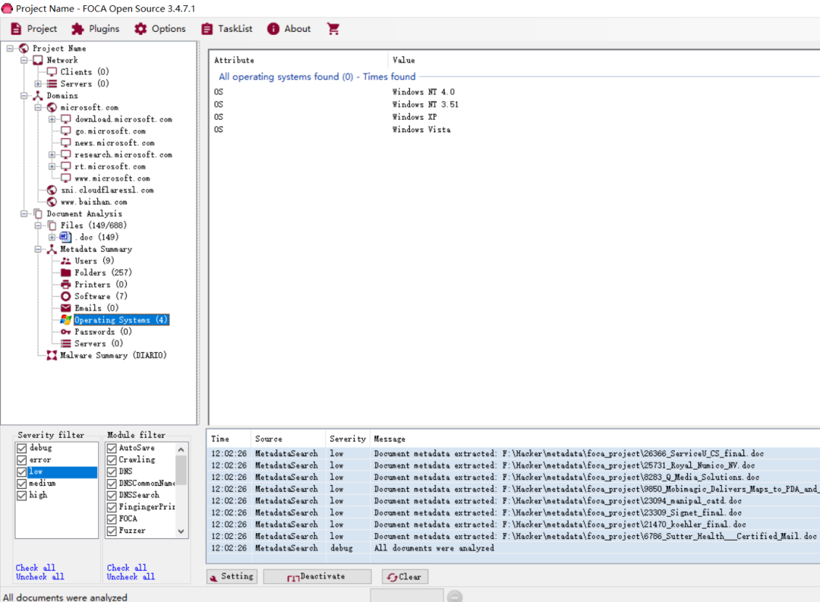Image resolution: width=820 pixels, height=602 pixels.
Task: Clear the log with the Clear button
Action: point(405,576)
